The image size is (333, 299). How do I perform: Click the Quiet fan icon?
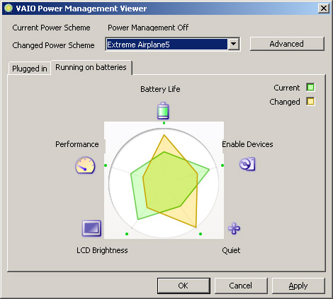(234, 228)
